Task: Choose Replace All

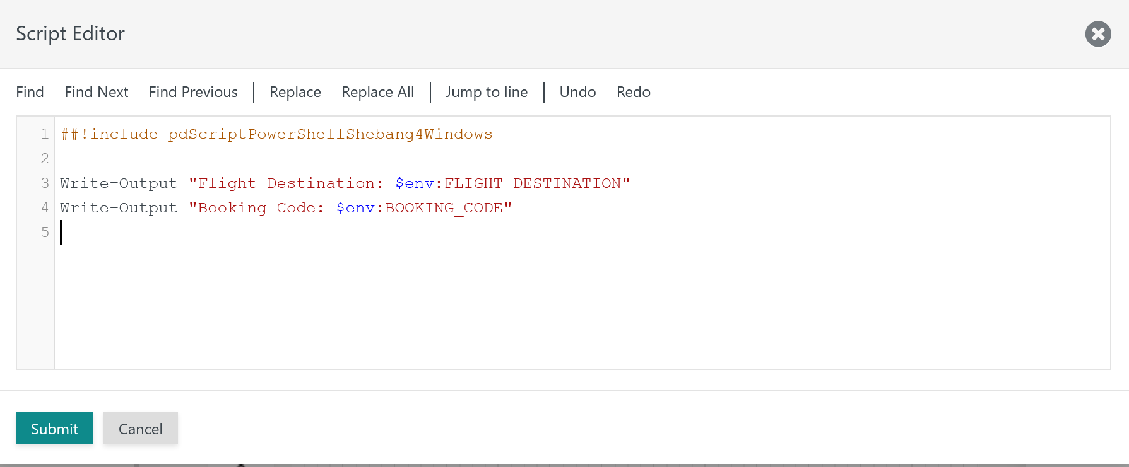Action: pyautogui.click(x=377, y=92)
